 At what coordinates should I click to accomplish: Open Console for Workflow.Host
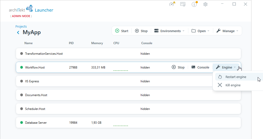tap(200, 67)
